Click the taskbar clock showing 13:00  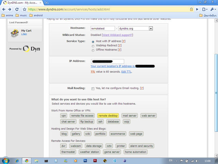[207, 161]
